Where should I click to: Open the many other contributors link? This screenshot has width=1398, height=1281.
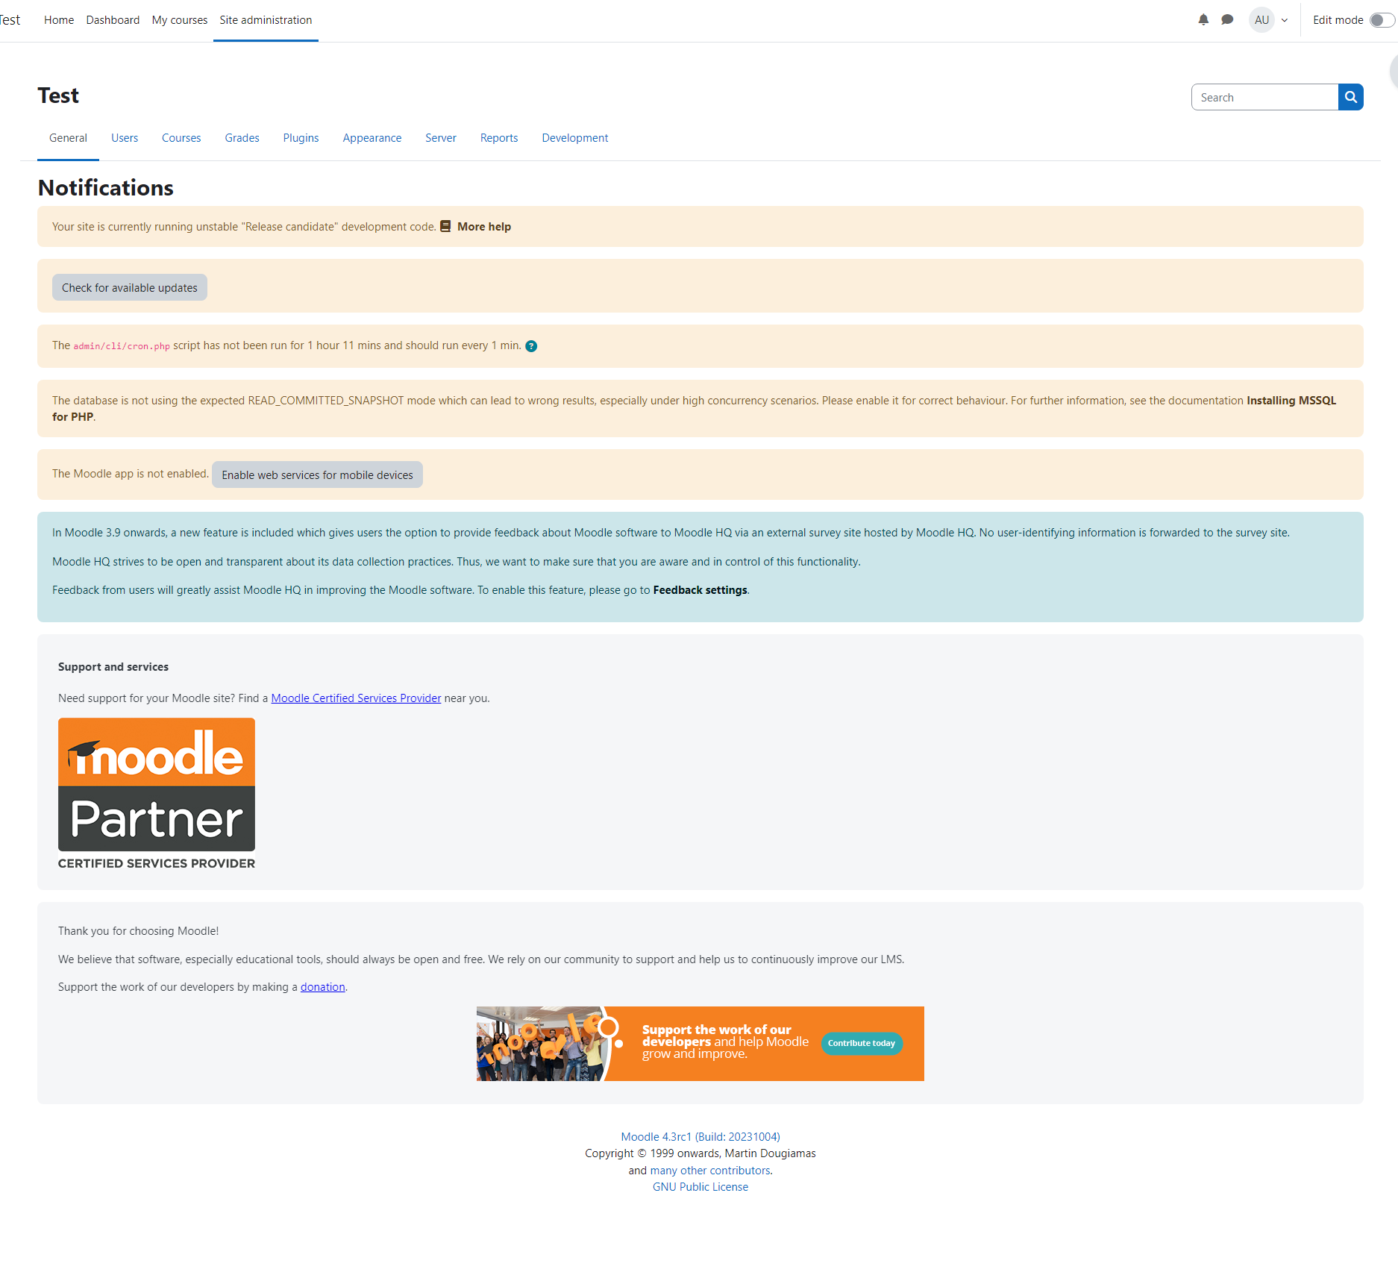[x=710, y=1171]
